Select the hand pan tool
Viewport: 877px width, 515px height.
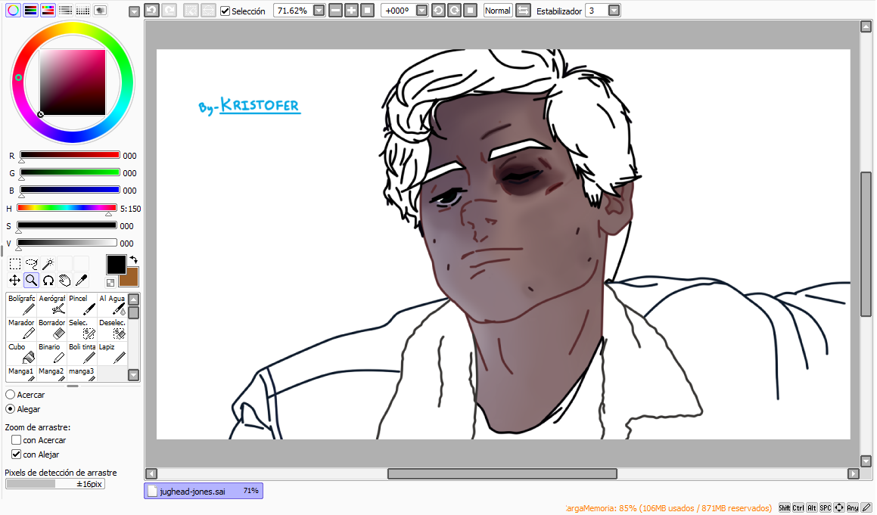(x=65, y=280)
